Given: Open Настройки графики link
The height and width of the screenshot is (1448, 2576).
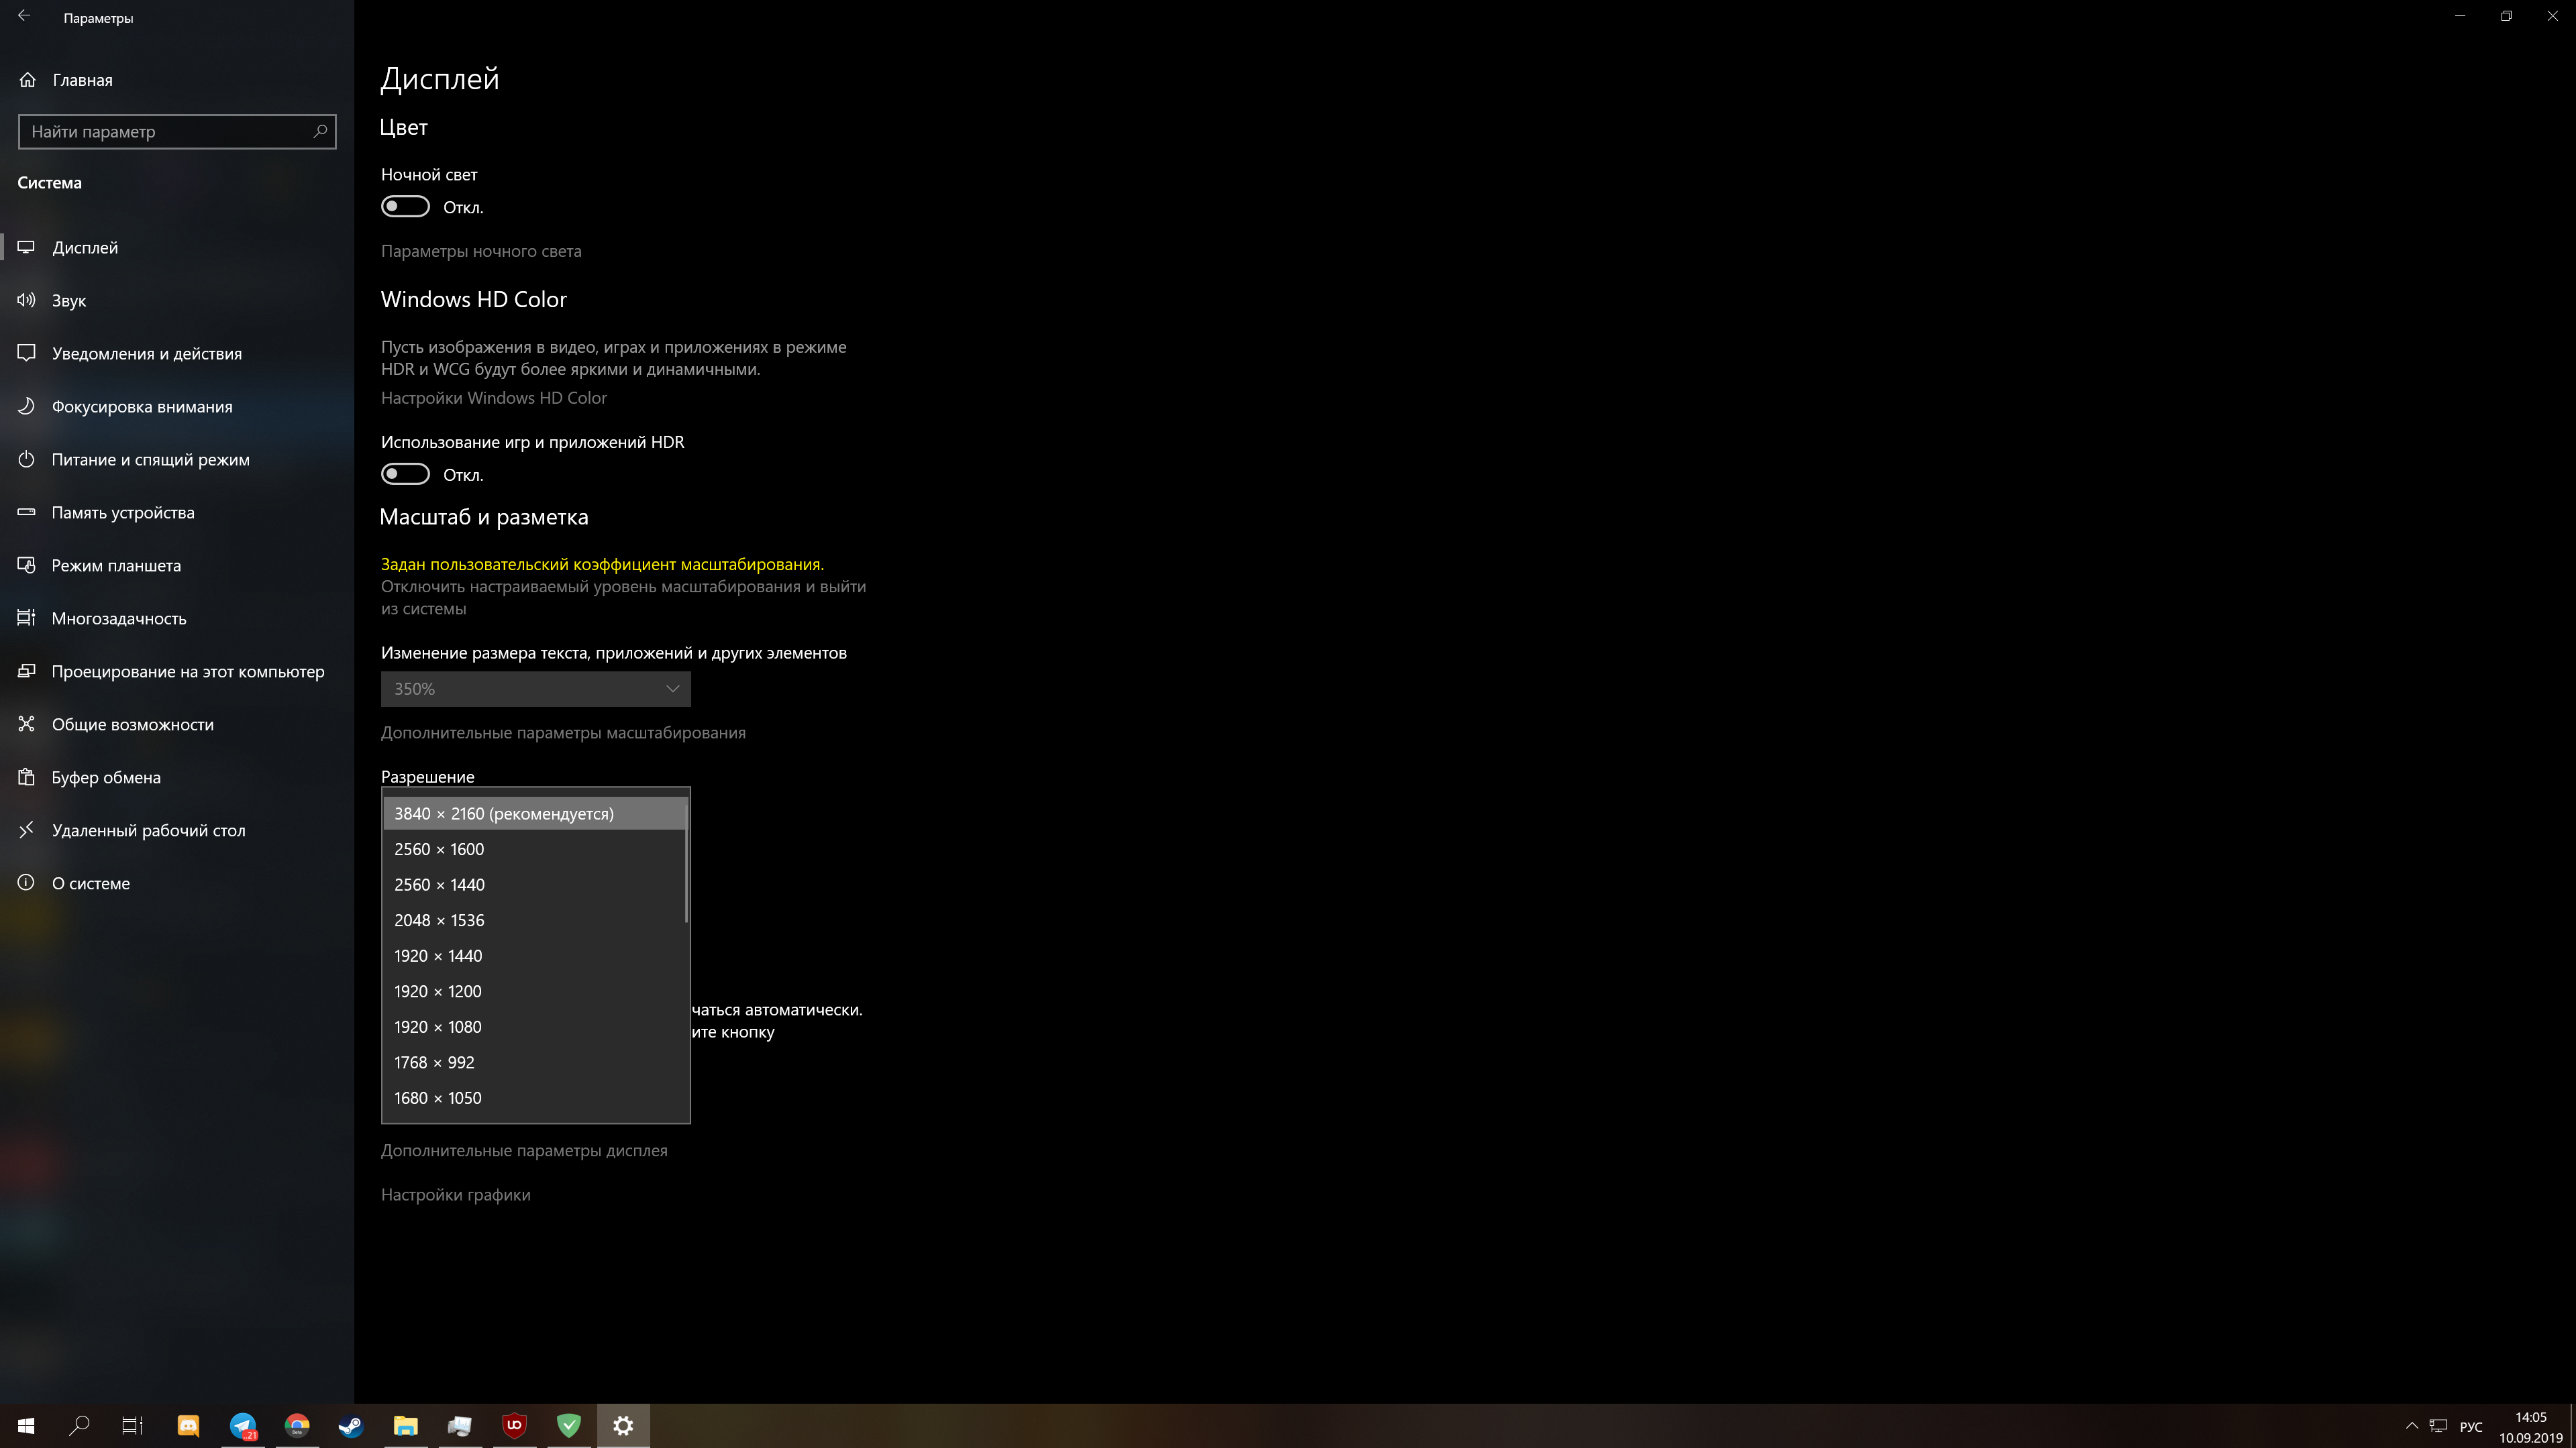Looking at the screenshot, I should tap(456, 1194).
